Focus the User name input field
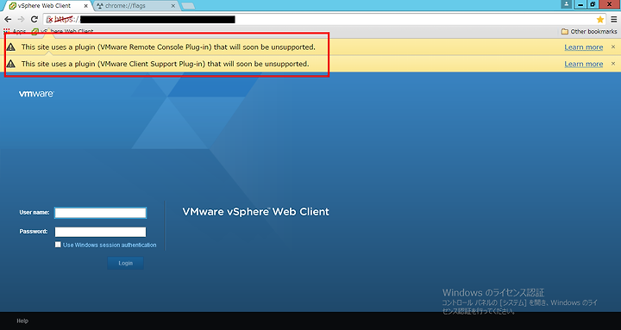Screen dimensions: 621x330 click(x=100, y=213)
